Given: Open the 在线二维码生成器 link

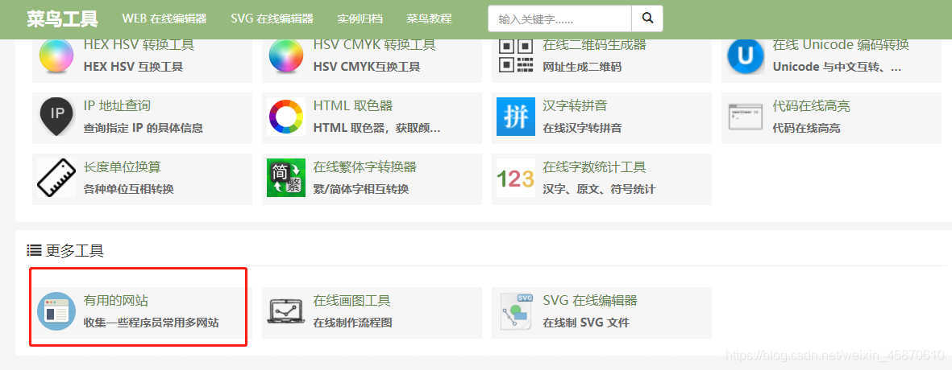Looking at the screenshot, I should [x=594, y=45].
